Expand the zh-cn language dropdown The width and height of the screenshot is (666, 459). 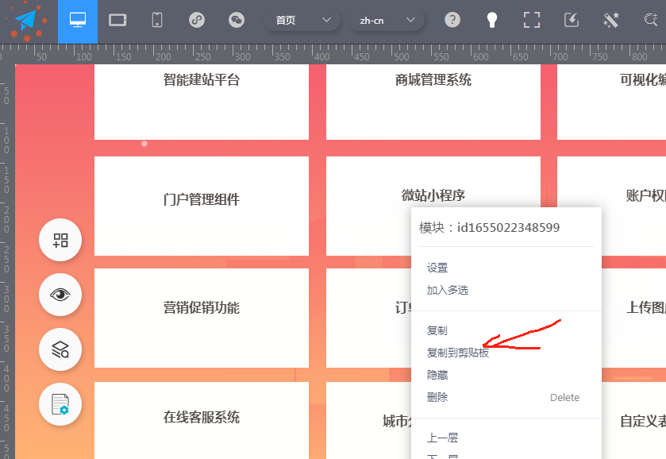[387, 21]
